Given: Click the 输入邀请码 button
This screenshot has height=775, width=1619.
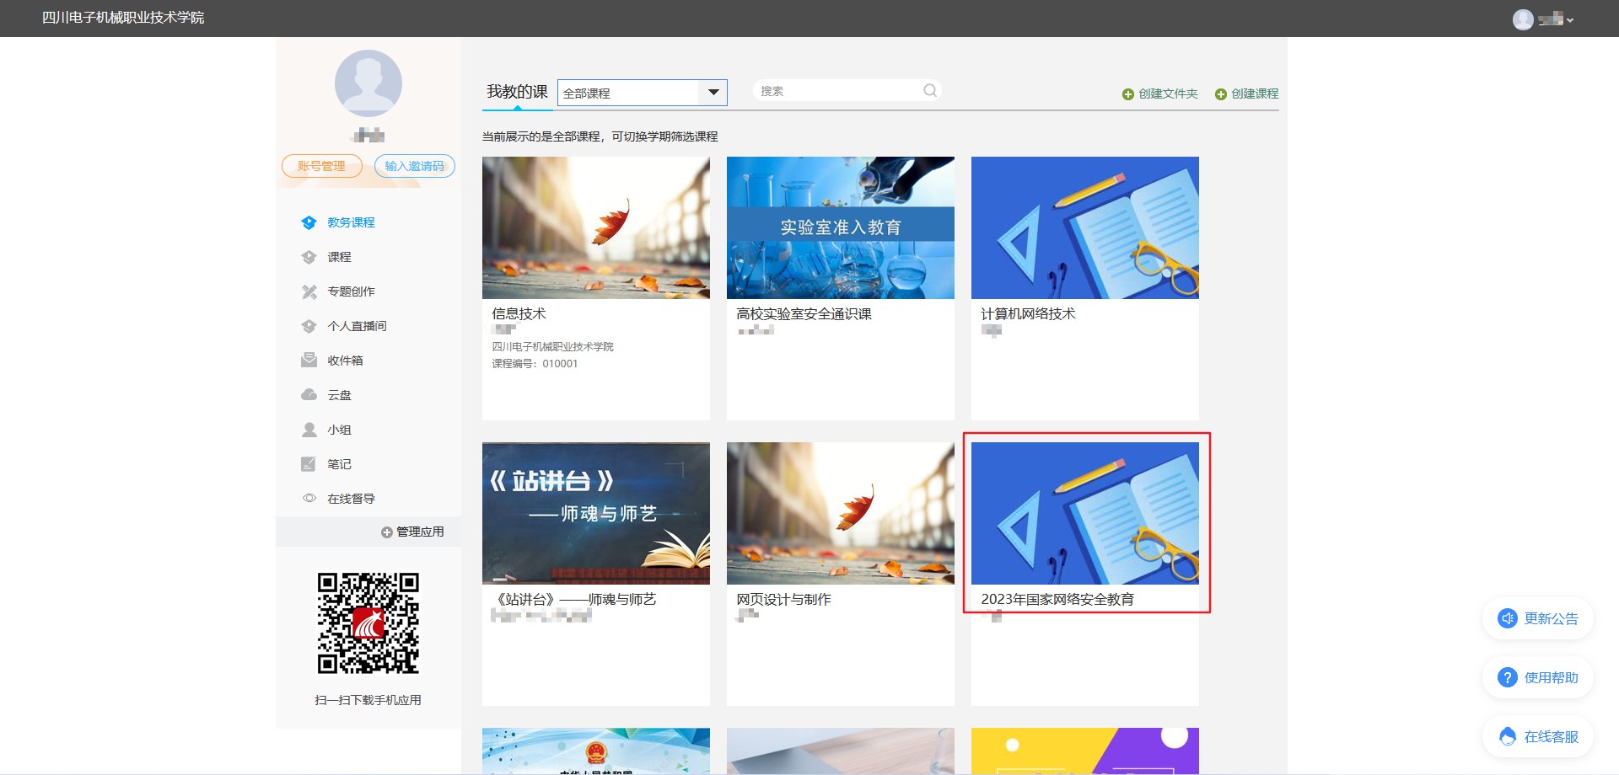Looking at the screenshot, I should coord(414,166).
